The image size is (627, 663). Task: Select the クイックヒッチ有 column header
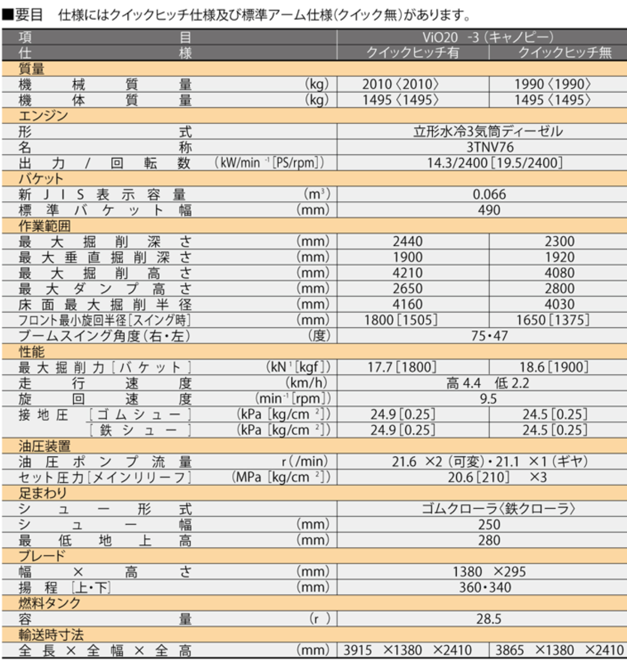coord(412,53)
